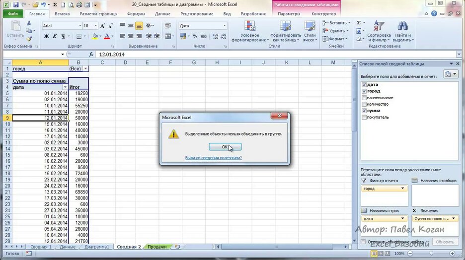The image size is (465, 260).
Task: Click the Percent style icon
Action: [195, 36]
